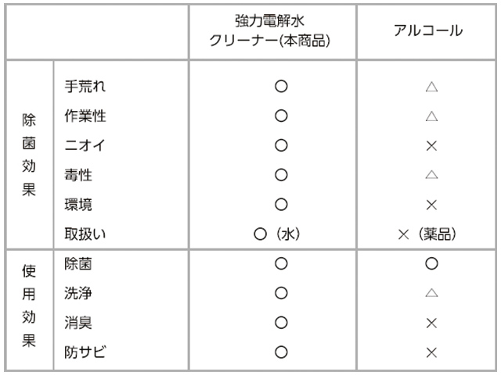Click the triangle mark in the 洗浄 row

431,293
